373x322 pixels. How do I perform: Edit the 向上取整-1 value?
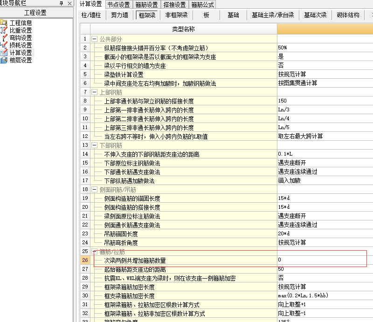(325, 314)
